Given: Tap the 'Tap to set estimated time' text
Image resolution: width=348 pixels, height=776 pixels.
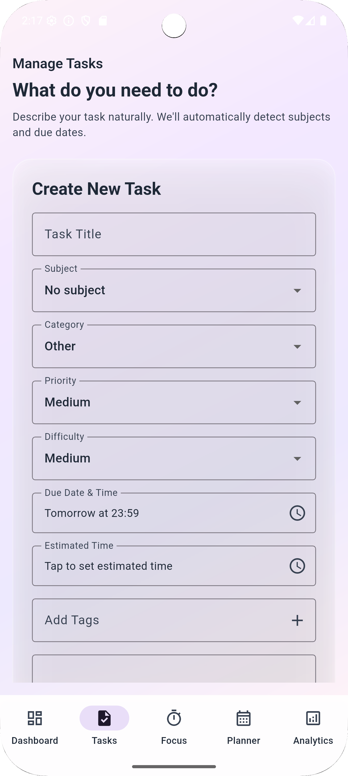Looking at the screenshot, I should (108, 566).
